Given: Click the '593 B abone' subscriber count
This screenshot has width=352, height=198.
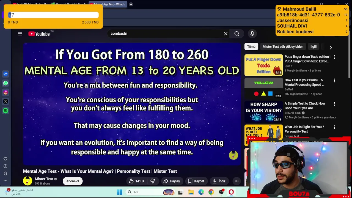Looking at the screenshot, I should tap(42, 183).
